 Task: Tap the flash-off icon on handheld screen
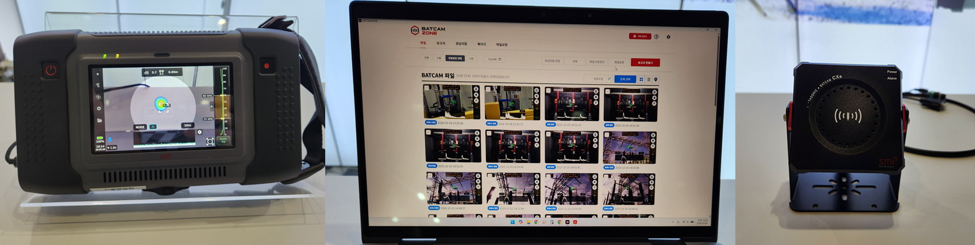tap(98, 85)
